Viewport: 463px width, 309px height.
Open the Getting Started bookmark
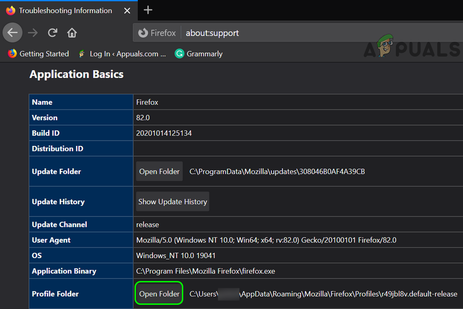click(x=38, y=54)
